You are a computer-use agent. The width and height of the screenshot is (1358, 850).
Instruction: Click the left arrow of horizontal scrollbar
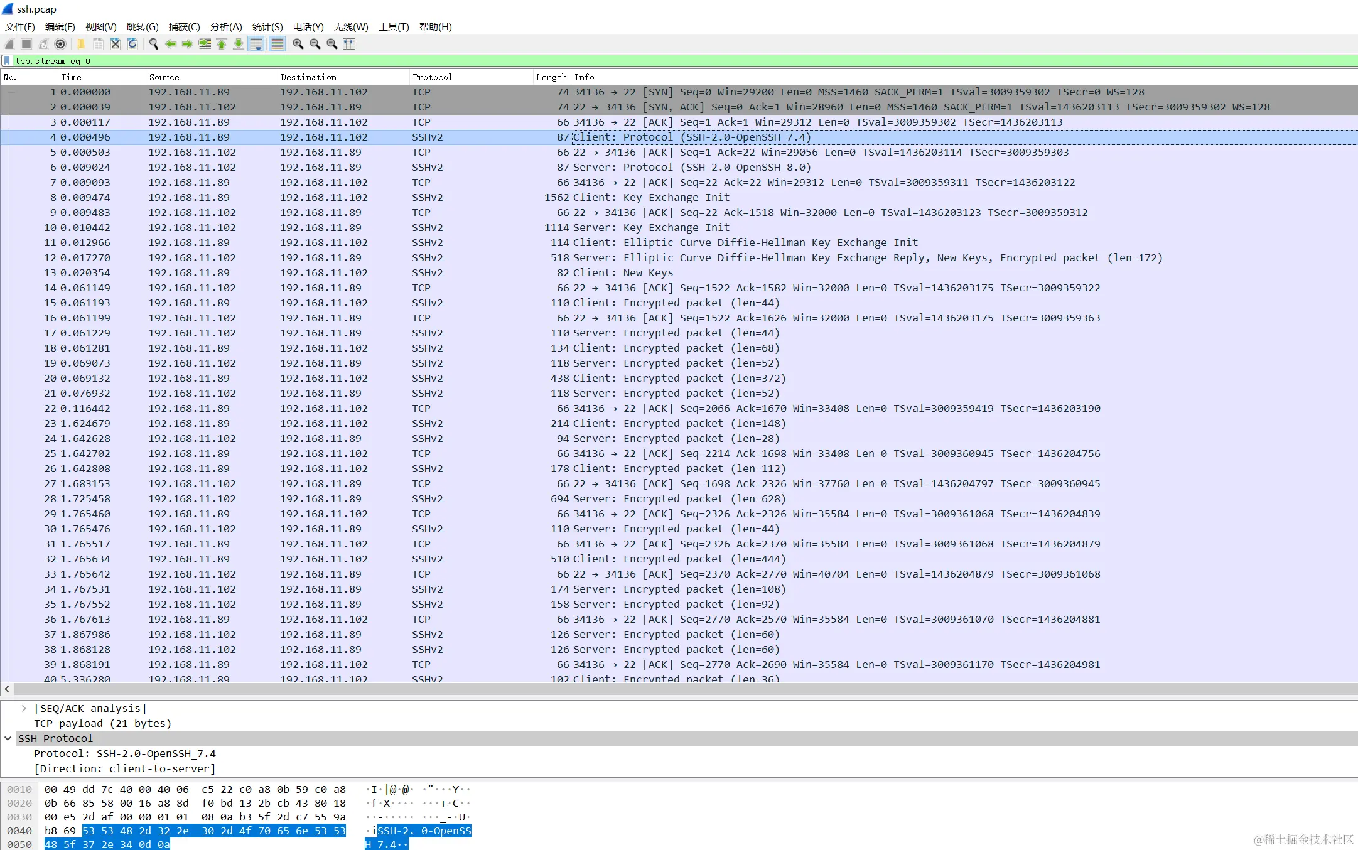coord(6,689)
